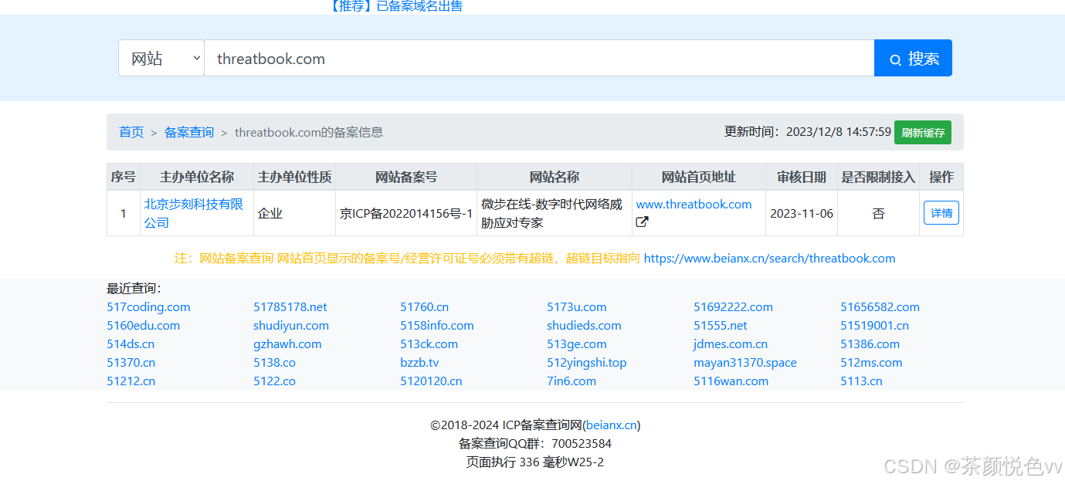Open 北京步刻科技有限公司 company link
1065x484 pixels.
click(194, 213)
